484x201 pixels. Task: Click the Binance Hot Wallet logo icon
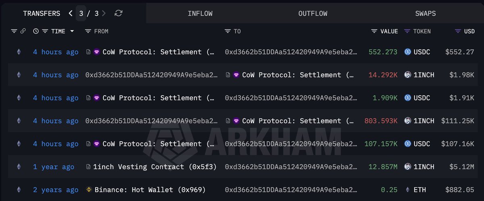[x=89, y=190]
